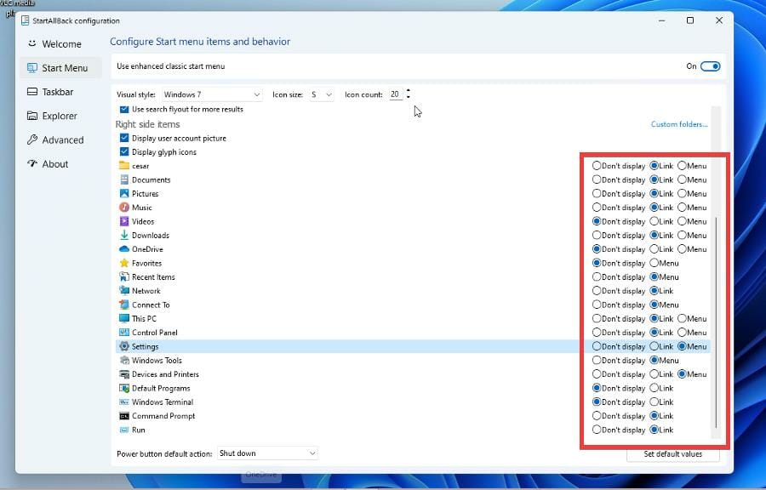Viewport: 766px width, 490px height.
Task: Click the Documents icon in the list
Action: click(124, 179)
